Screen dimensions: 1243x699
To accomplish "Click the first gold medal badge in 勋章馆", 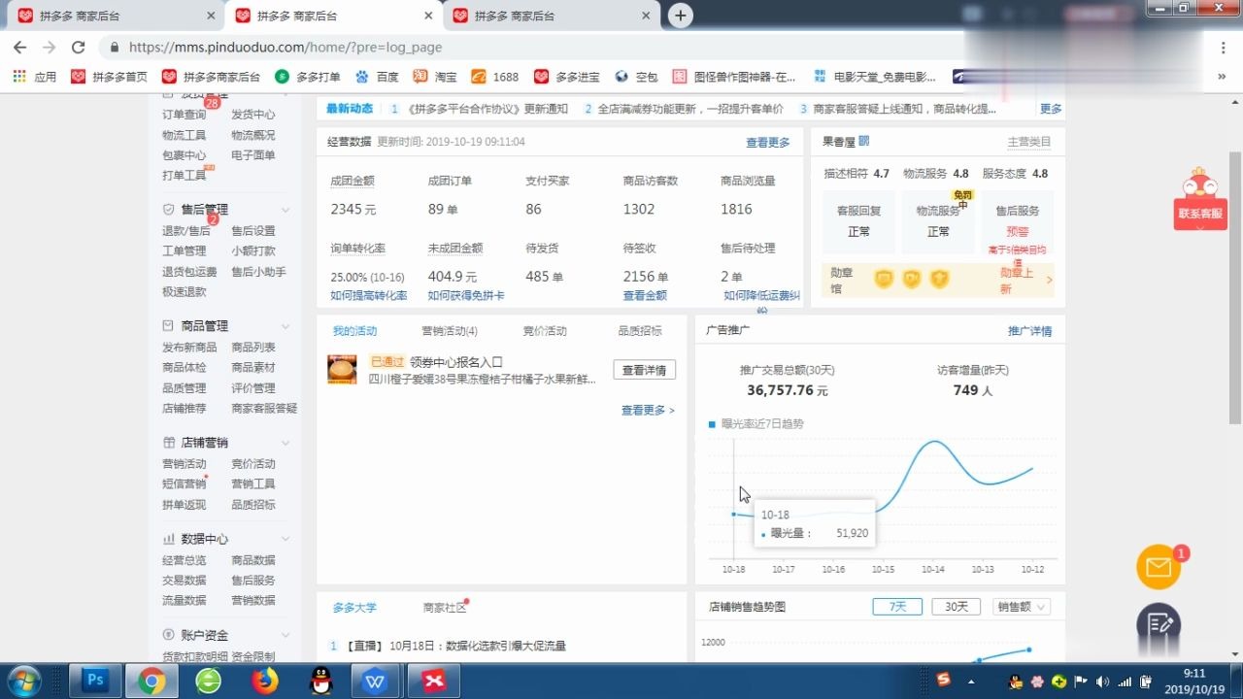I will click(883, 280).
